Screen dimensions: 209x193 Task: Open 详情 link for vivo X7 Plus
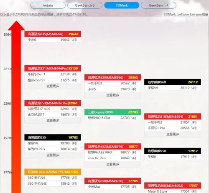point(134,158)
